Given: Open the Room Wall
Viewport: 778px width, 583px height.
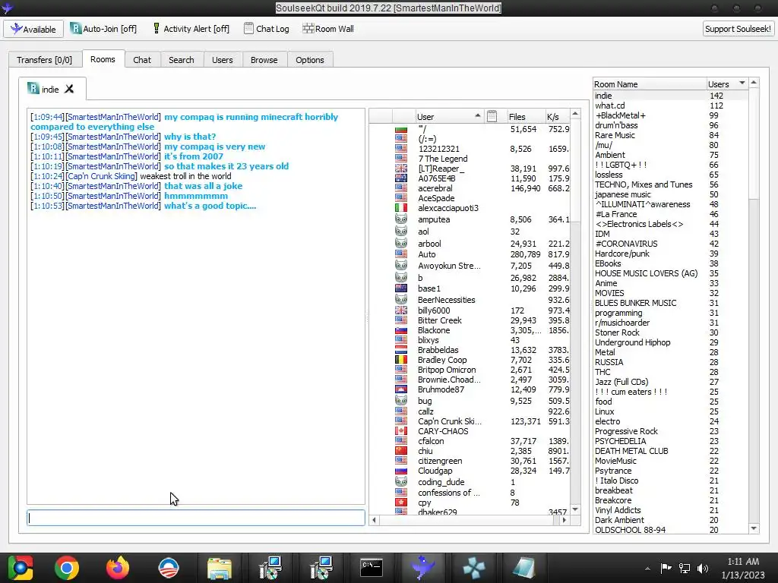Looking at the screenshot, I should point(328,29).
